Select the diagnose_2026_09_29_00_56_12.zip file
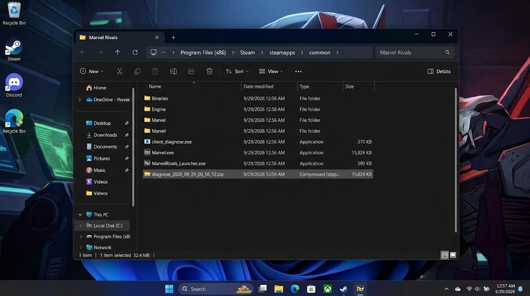 [x=258, y=174]
